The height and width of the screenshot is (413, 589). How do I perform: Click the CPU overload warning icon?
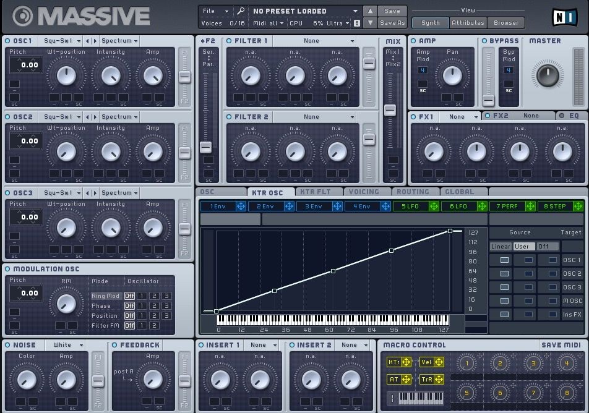357,23
